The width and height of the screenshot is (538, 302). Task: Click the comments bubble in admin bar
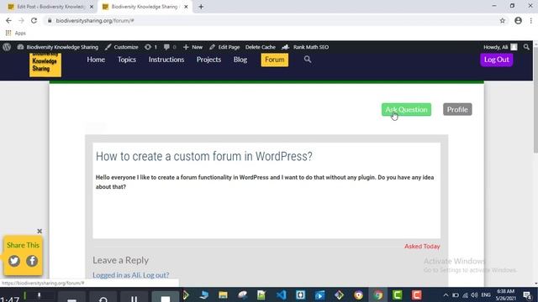pos(170,47)
